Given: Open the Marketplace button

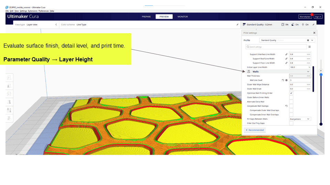Looking at the screenshot, I should [x=305, y=16].
